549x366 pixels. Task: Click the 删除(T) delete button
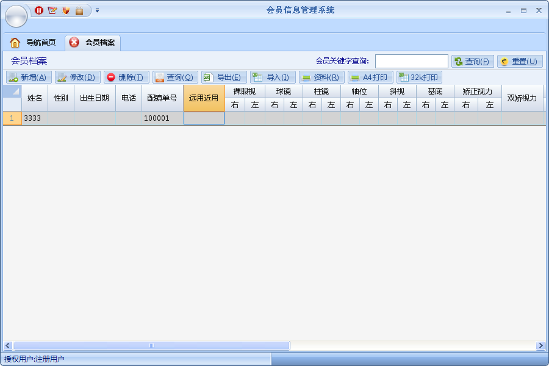pyautogui.click(x=126, y=77)
